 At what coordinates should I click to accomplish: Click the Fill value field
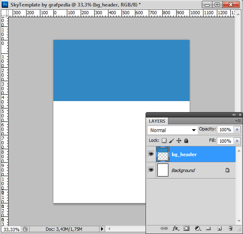tap(225, 141)
